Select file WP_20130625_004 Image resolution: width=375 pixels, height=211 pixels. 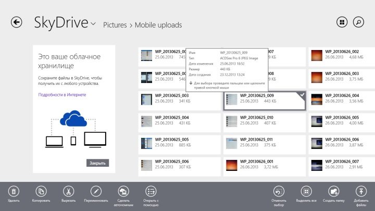click(179, 123)
